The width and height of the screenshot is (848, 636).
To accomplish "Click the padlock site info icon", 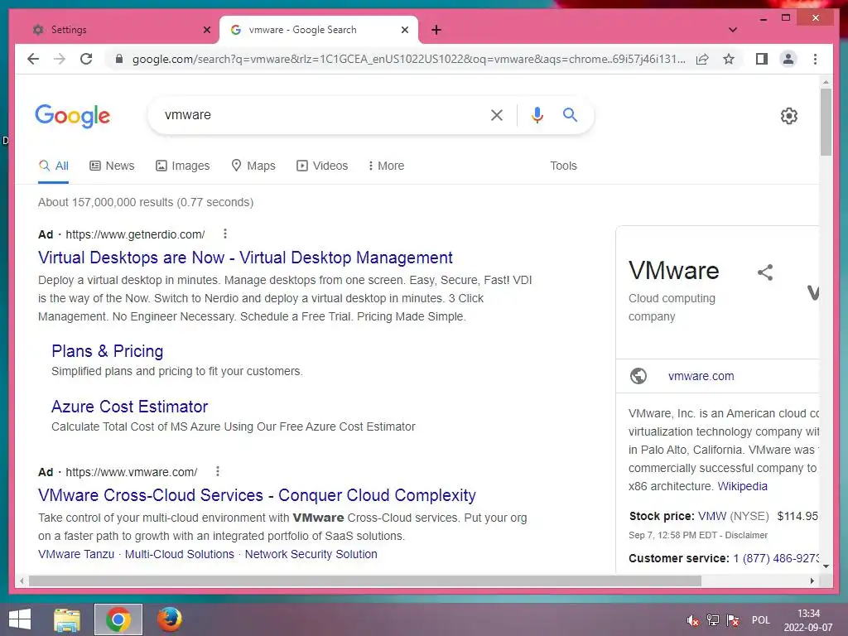I will coord(119,59).
